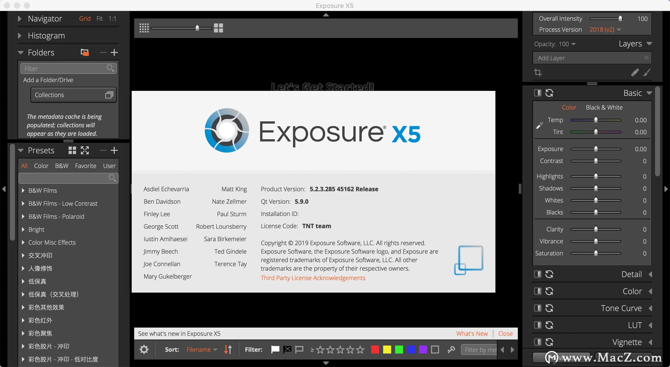Select the Crop tool icon
The width and height of the screenshot is (670, 367).
pos(538,73)
